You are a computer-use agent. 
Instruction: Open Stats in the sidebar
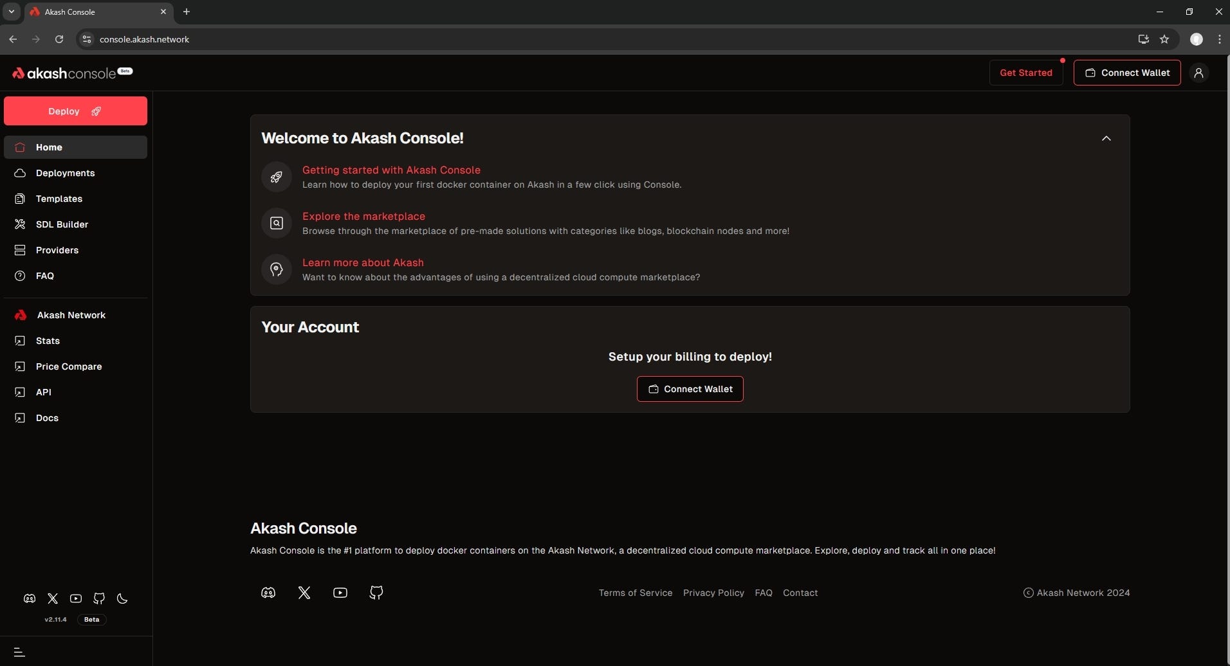(x=75, y=341)
